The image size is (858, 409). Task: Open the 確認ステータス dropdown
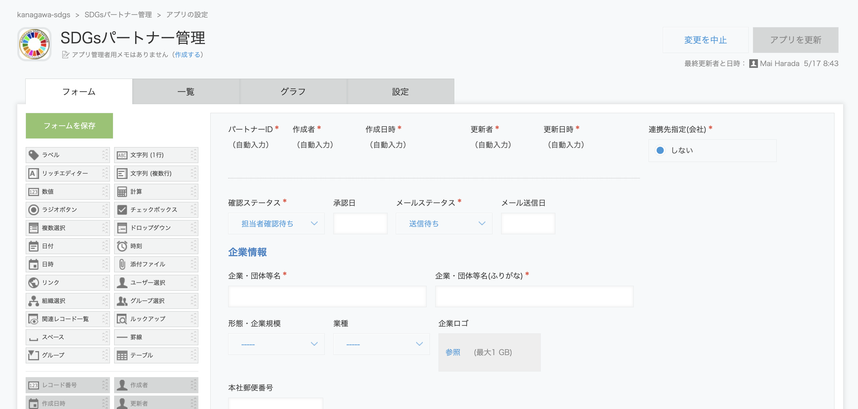tap(276, 224)
